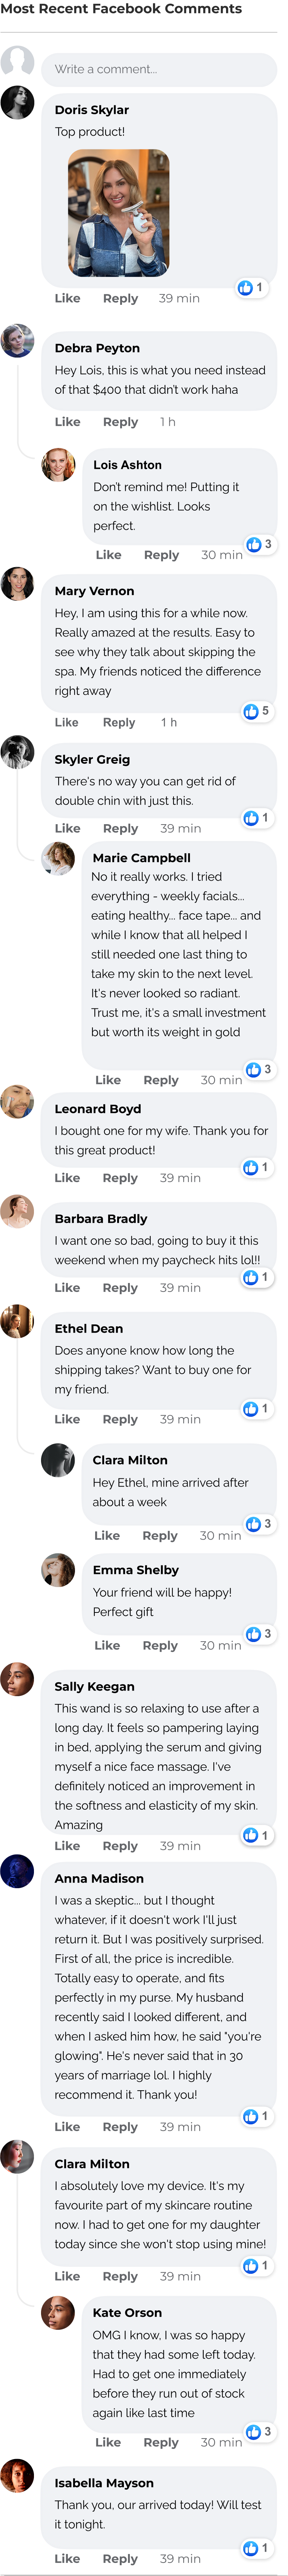
Task: Click in the Write a comment field
Action: click(x=159, y=70)
